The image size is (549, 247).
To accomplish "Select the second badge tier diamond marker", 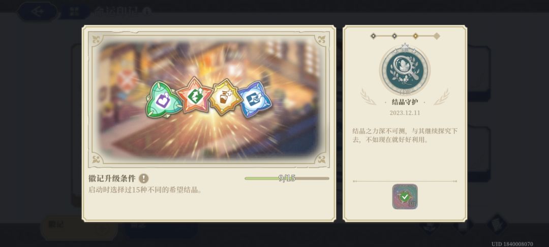I will [394, 36].
